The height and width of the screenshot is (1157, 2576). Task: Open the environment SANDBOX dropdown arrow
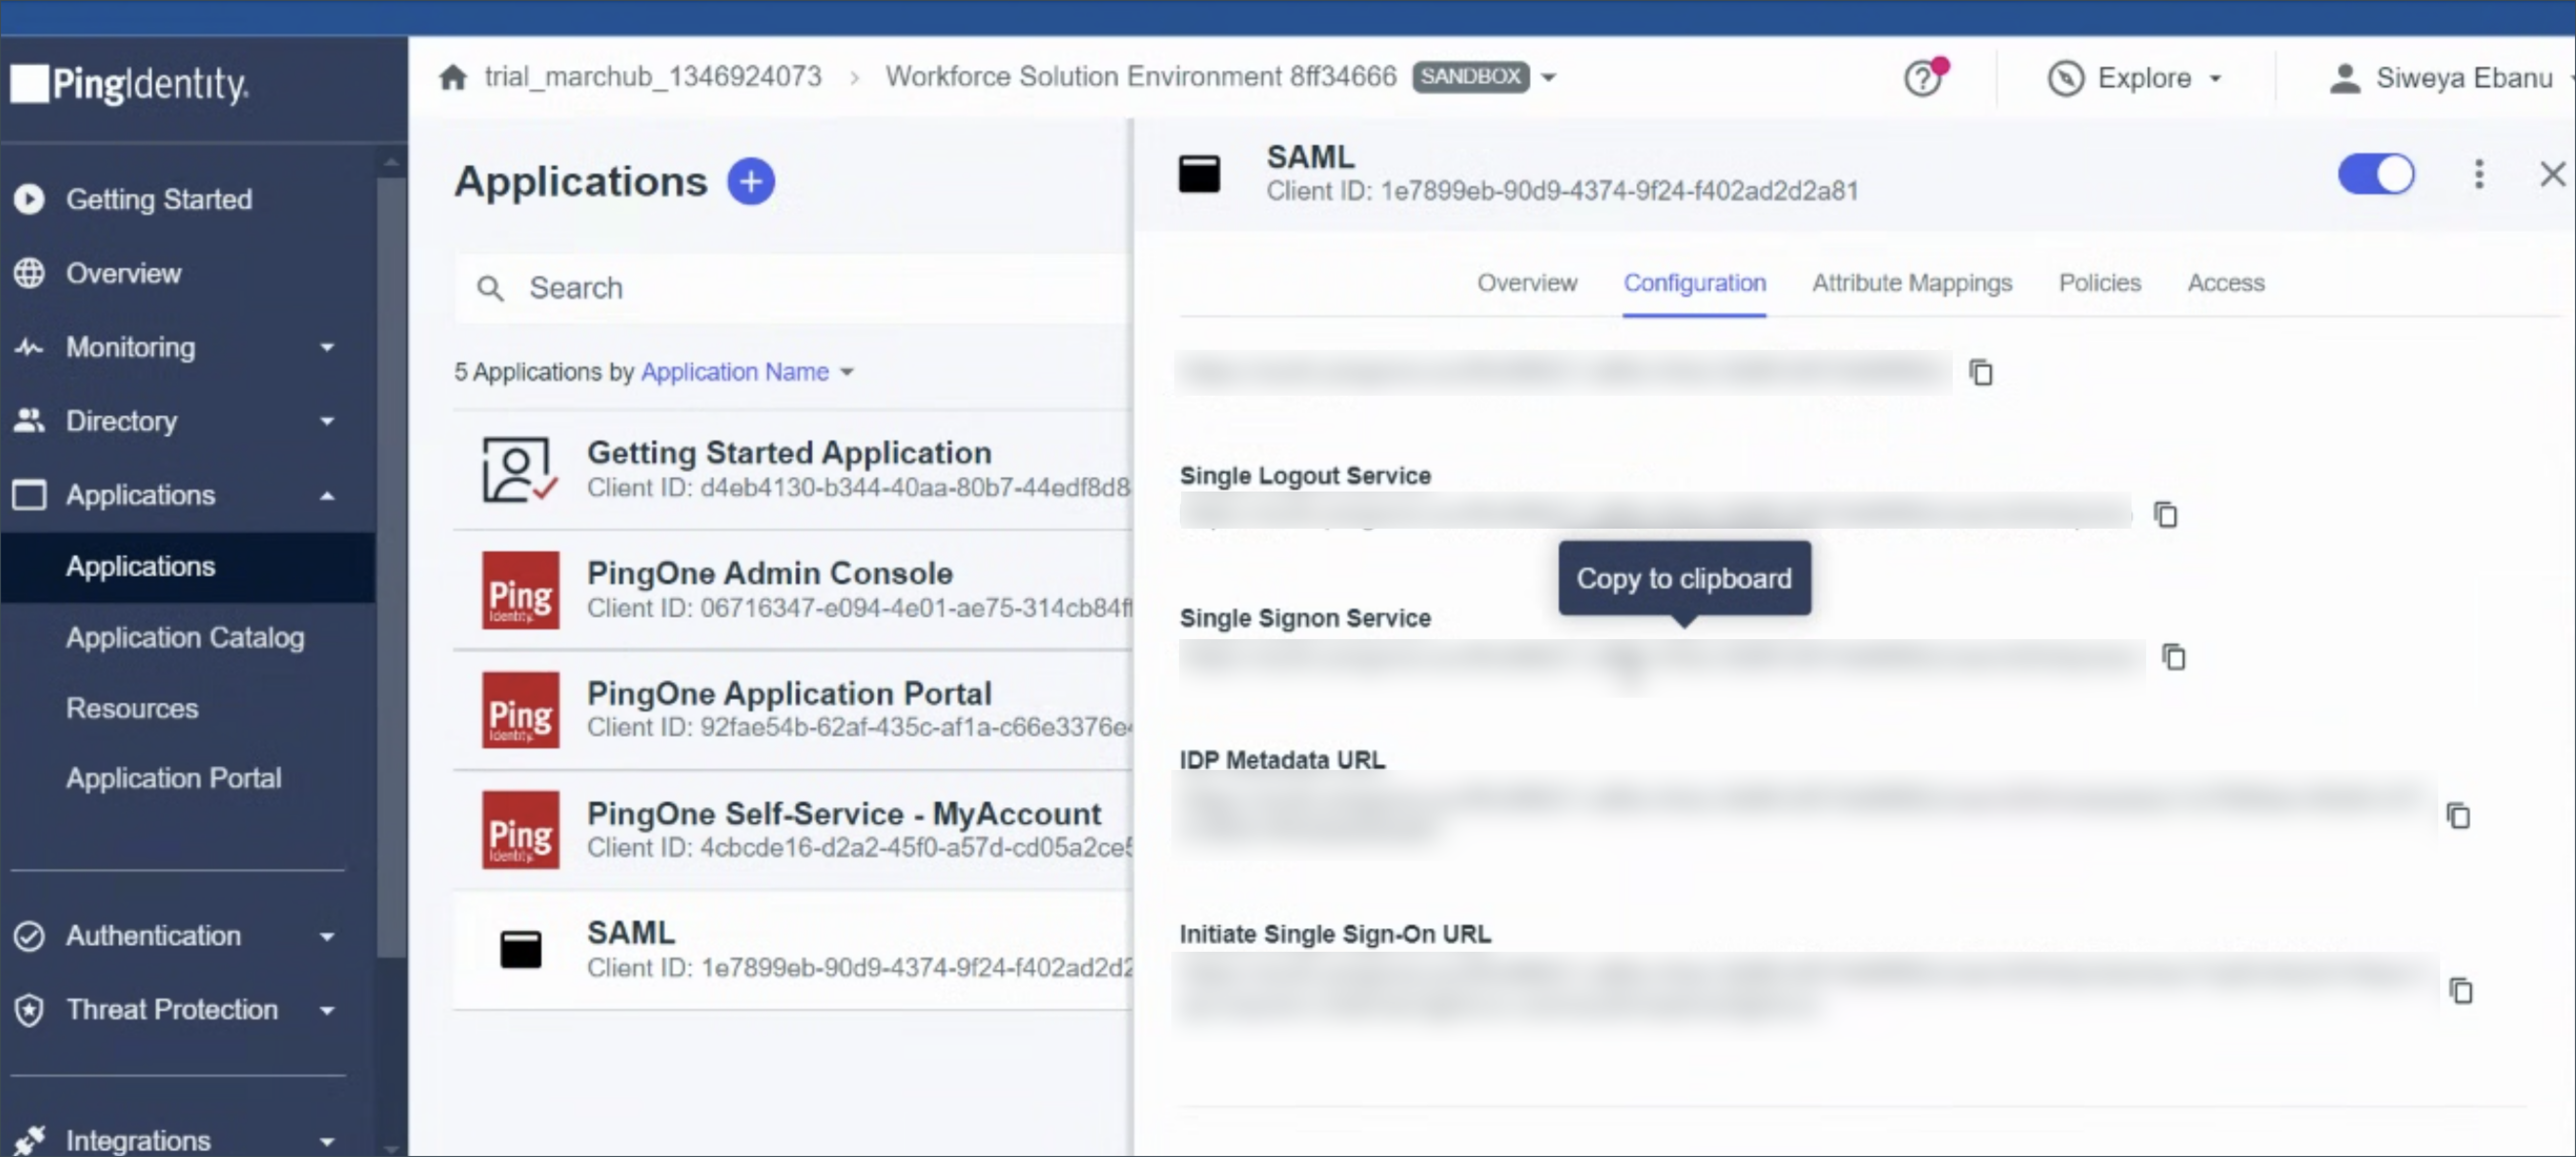[1548, 77]
